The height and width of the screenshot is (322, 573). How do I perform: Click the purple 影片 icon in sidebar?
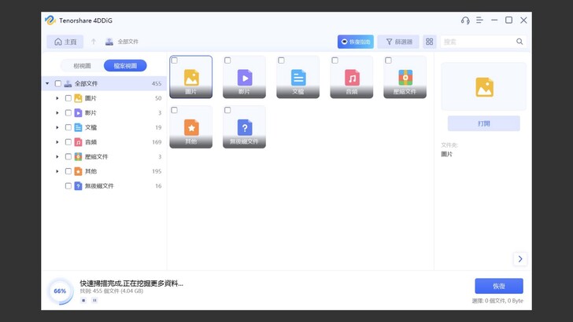click(x=78, y=112)
